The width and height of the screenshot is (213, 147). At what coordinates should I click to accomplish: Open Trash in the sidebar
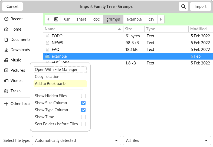click(15, 91)
